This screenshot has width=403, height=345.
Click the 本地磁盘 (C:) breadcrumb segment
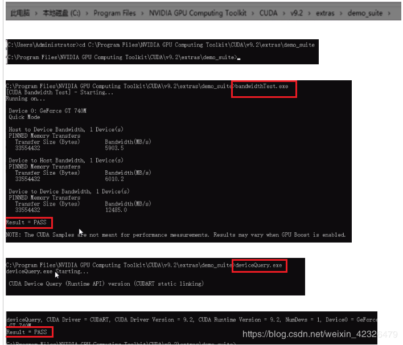click(61, 13)
